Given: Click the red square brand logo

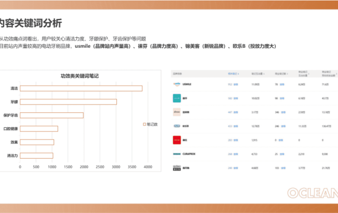Looking at the screenshot, I should coord(177,140).
